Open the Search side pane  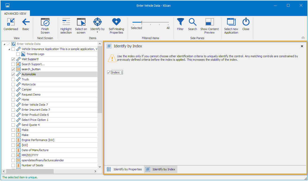192,22
